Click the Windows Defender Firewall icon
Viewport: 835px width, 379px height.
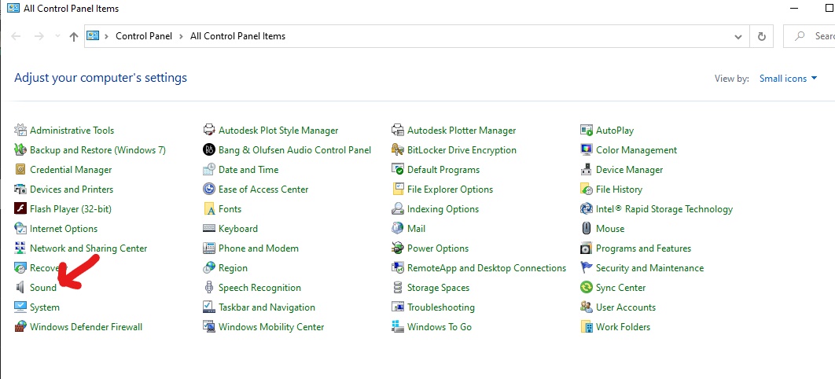(x=20, y=327)
